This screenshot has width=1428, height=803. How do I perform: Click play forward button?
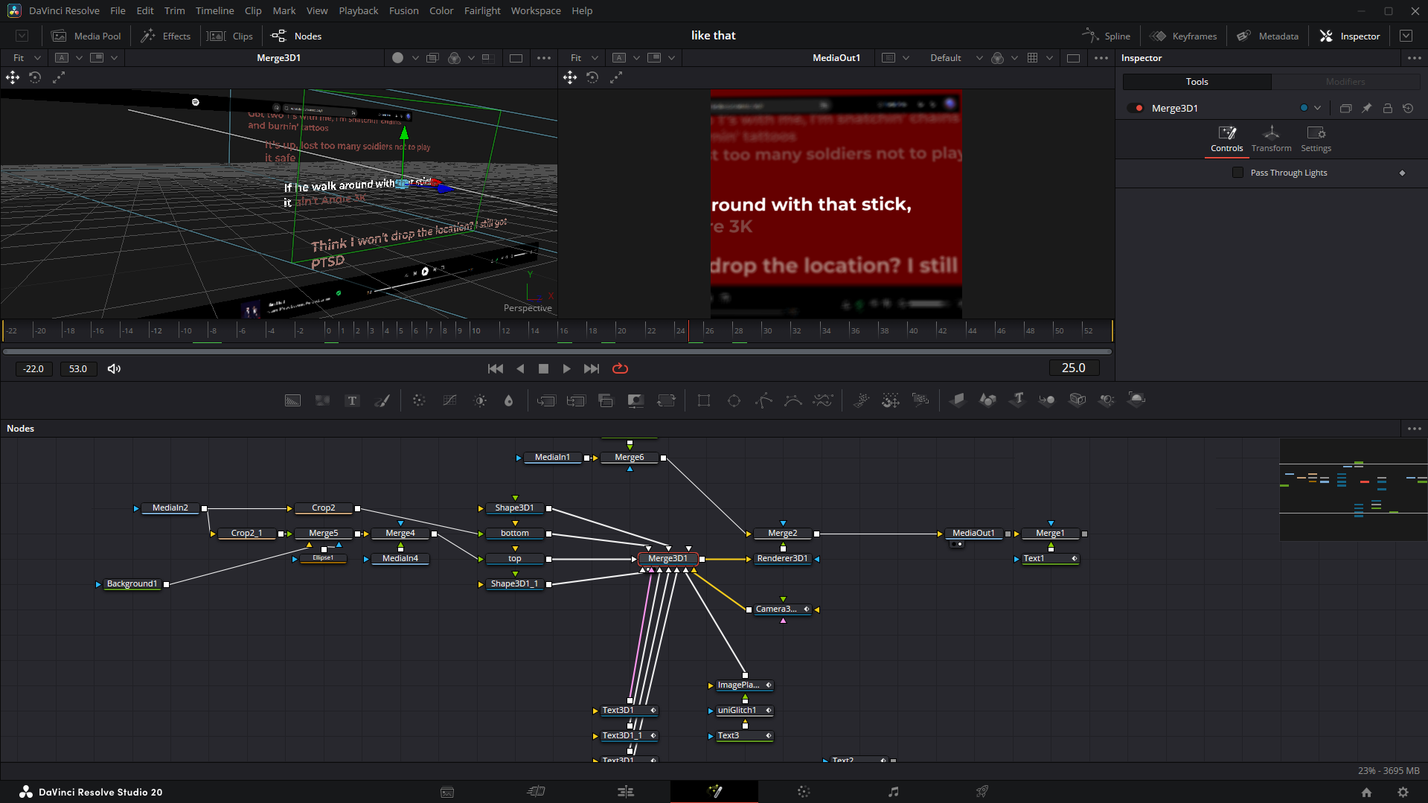pos(566,368)
